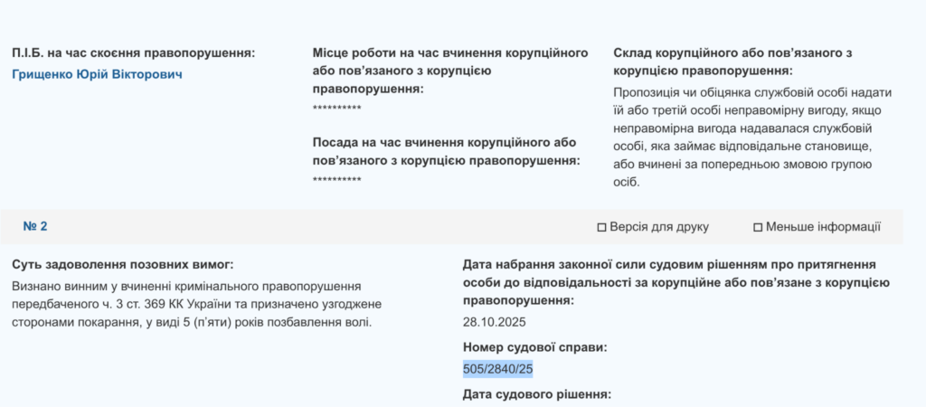Screen dimensions: 926x407
Task: Click the Номер судової справи label
Action: pyautogui.click(x=535, y=347)
